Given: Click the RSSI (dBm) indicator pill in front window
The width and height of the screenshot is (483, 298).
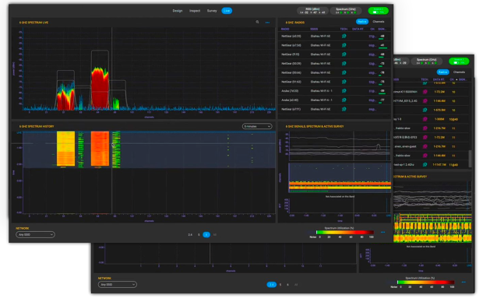Looking at the screenshot, I should pyautogui.click(x=312, y=11).
